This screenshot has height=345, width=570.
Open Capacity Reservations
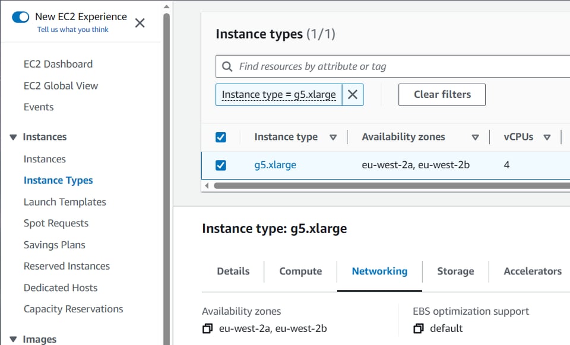click(x=74, y=309)
